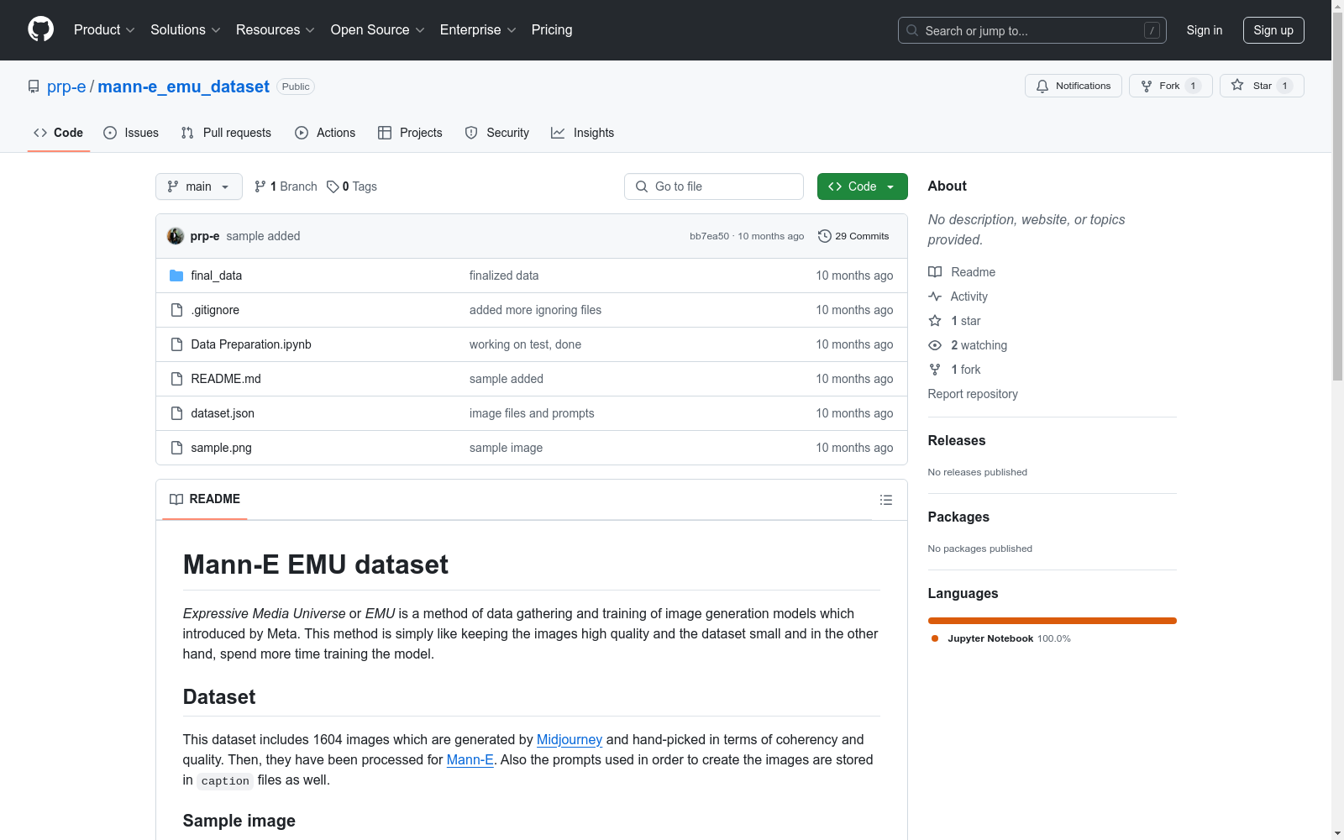Screen dimensions: 1344x840
Task: Open the mann-e_emu_dataset repository link
Action: 183,87
